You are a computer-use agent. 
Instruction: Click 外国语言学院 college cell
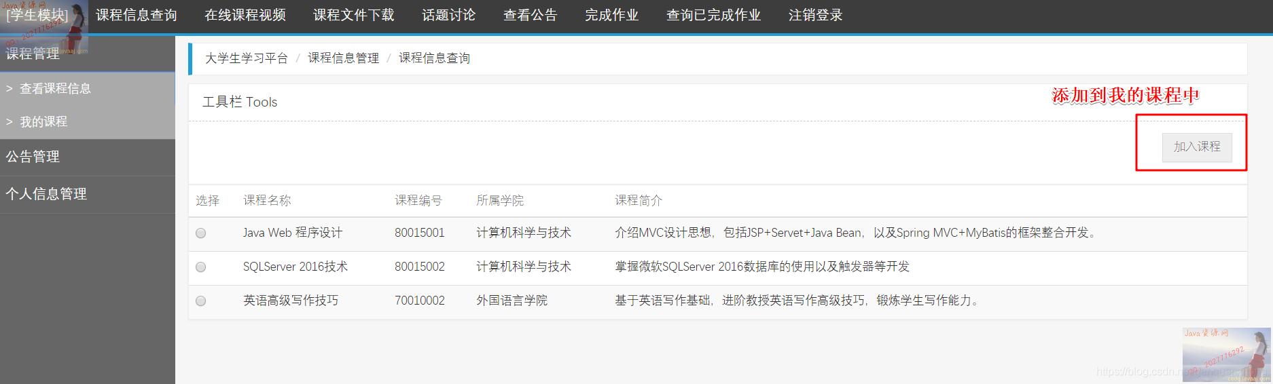pyautogui.click(x=512, y=301)
